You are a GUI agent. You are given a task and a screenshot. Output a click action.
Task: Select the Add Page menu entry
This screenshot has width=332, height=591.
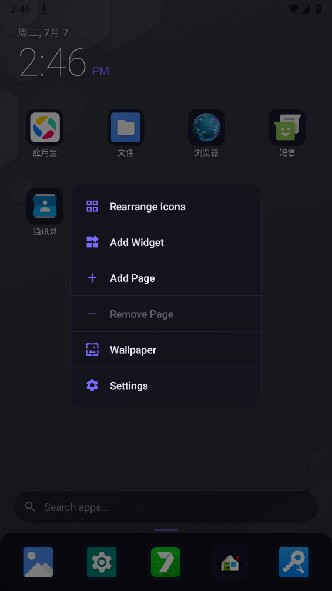click(x=166, y=278)
